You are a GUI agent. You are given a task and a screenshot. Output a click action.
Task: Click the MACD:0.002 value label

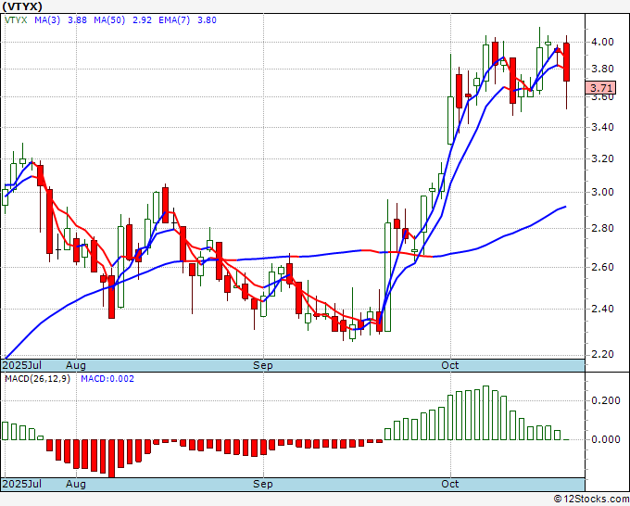[x=107, y=379]
